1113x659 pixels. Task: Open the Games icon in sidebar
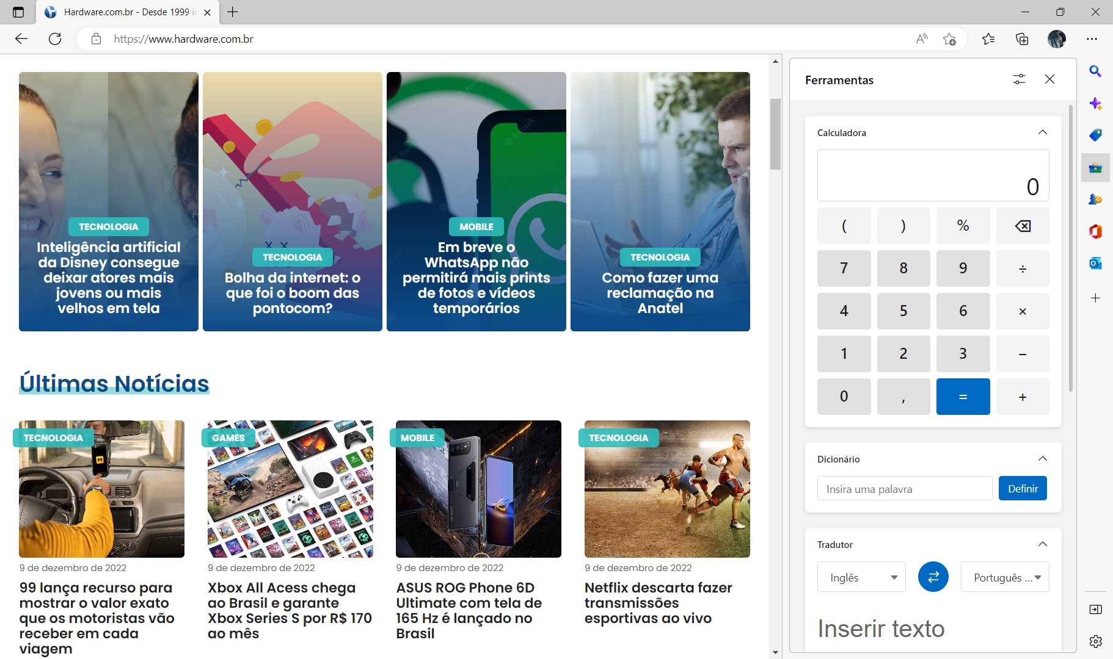coord(1095,200)
